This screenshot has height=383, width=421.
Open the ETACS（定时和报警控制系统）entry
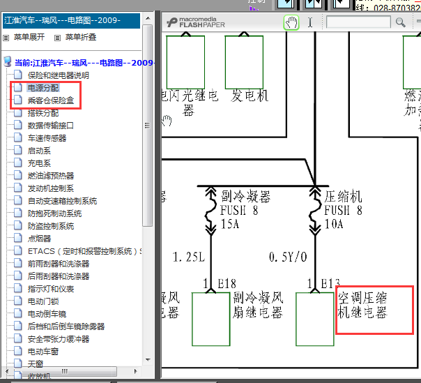pyautogui.click(x=85, y=251)
